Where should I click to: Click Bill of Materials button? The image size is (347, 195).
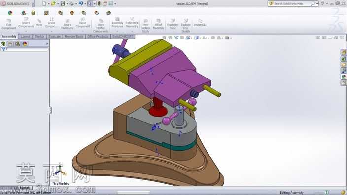point(158,24)
